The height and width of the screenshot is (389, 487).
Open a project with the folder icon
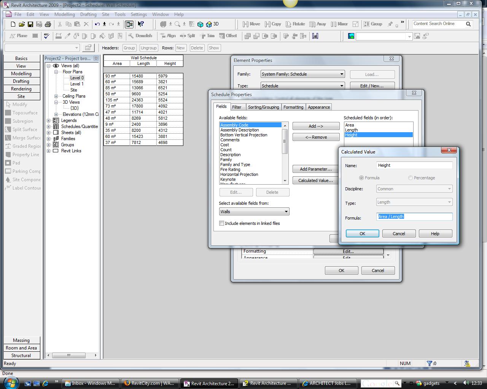[22, 24]
